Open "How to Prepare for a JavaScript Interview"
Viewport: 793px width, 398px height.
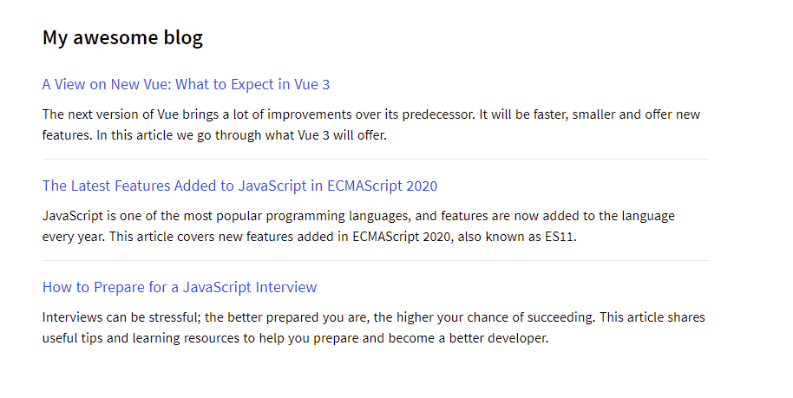(180, 287)
